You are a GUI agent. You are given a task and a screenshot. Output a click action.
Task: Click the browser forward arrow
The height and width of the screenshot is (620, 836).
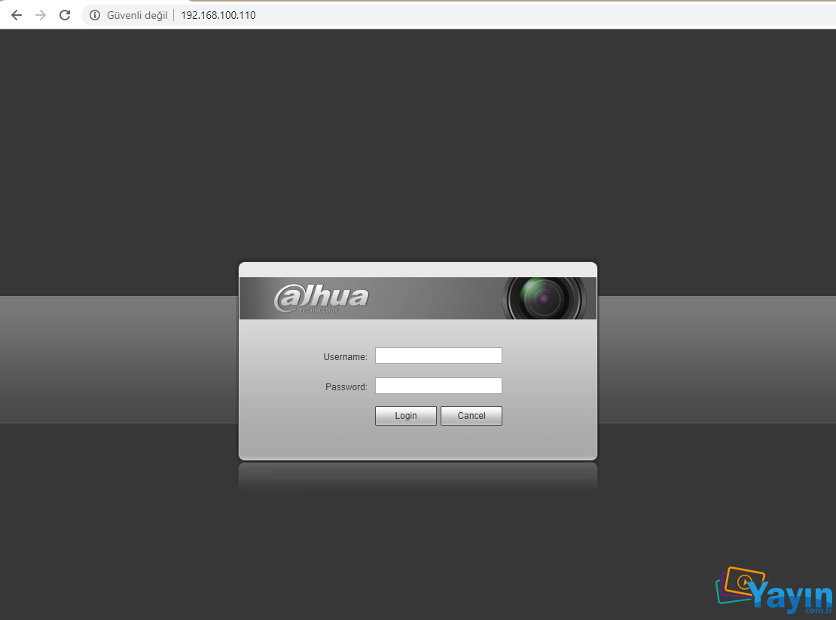pos(41,15)
